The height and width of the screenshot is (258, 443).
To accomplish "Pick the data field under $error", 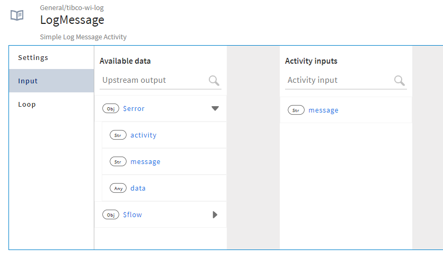I will pyautogui.click(x=138, y=188).
